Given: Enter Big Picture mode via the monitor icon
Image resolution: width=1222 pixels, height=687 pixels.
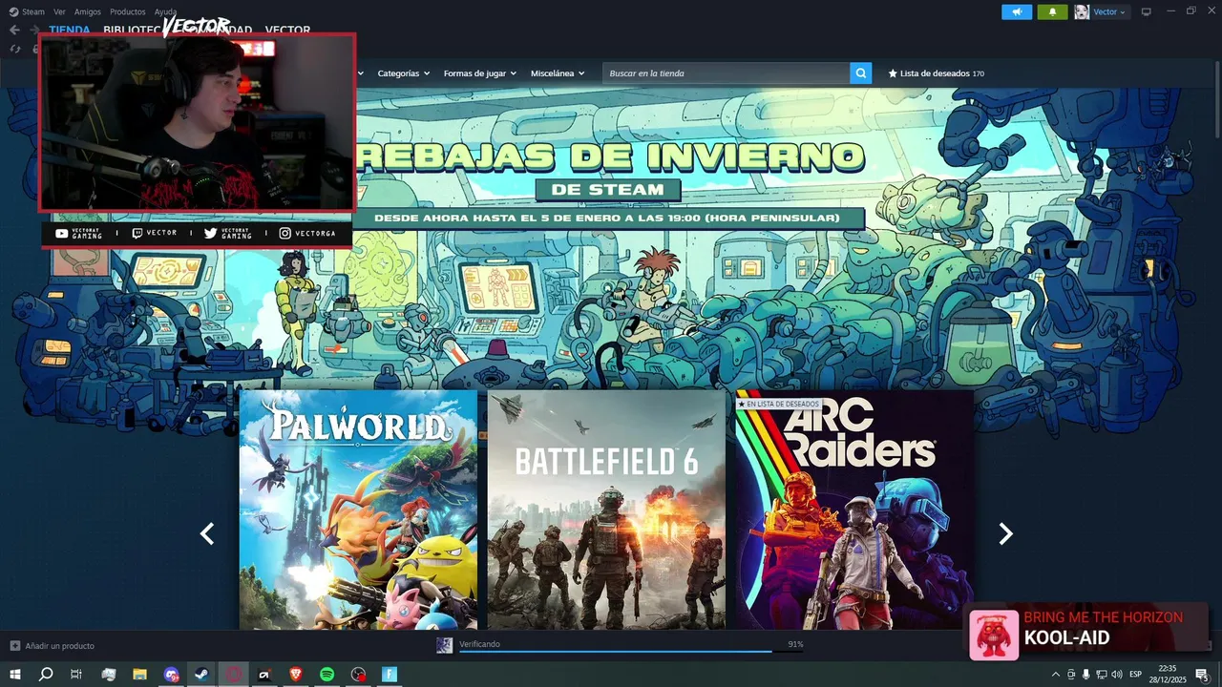Looking at the screenshot, I should (1147, 11).
